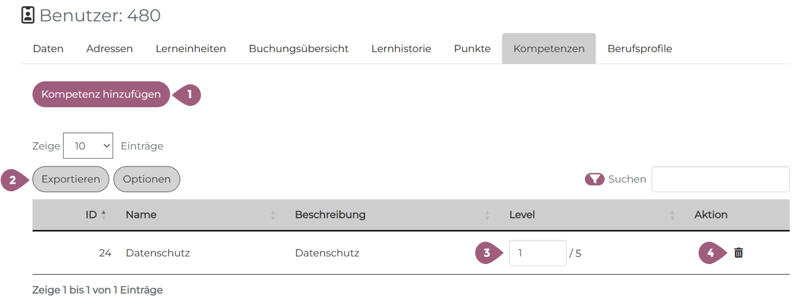Switch to the Daten tab
The width and height of the screenshot is (796, 304).
coord(48,49)
